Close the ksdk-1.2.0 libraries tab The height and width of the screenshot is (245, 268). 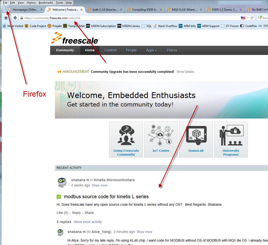pos(121,10)
